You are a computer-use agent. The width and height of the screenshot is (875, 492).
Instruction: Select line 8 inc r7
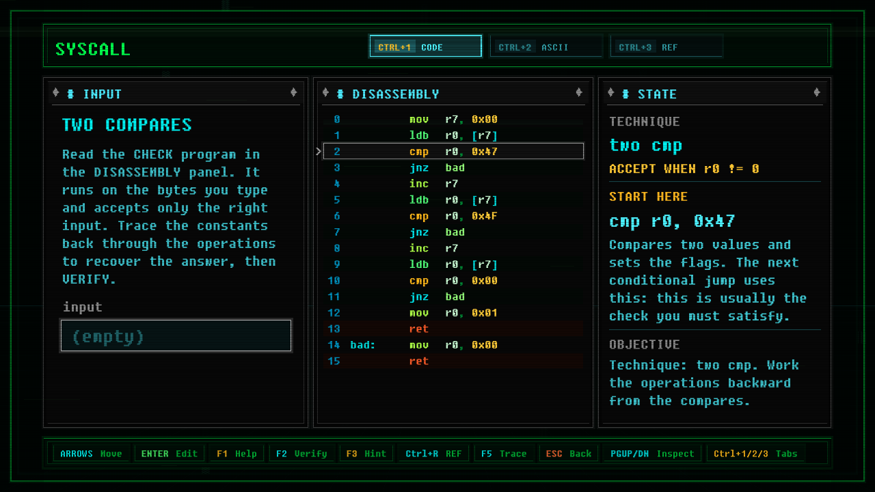tap(453, 248)
